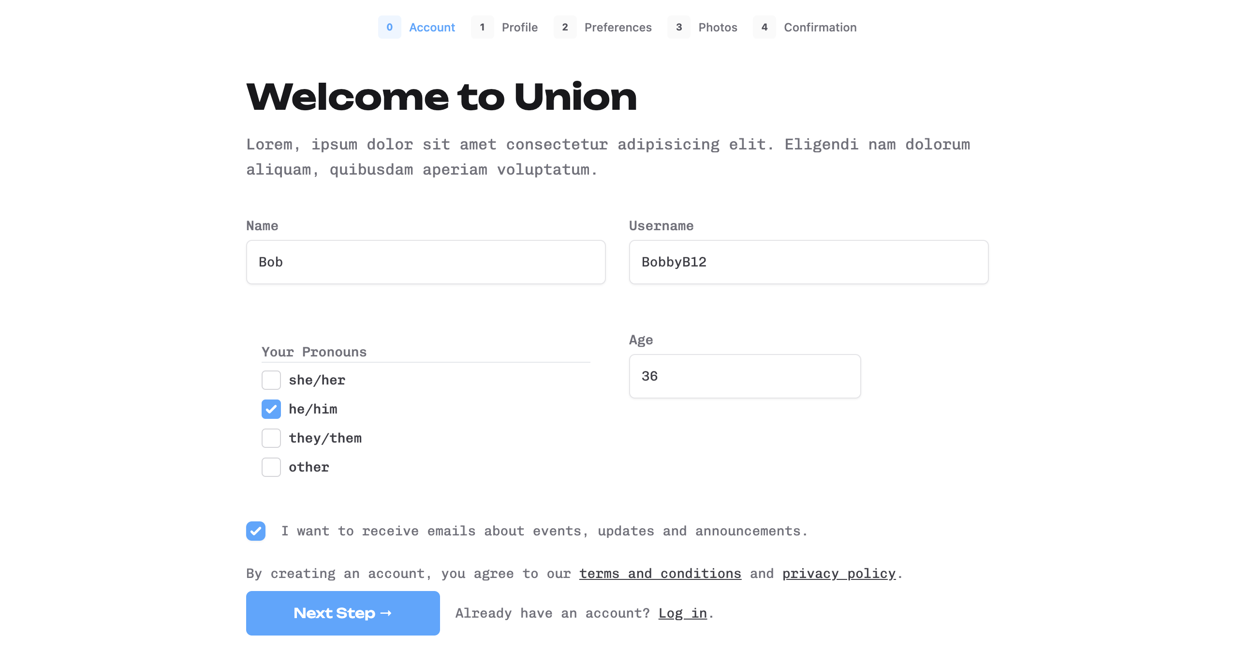The image size is (1235, 651).
Task: Click the "3" badge beside Photos
Action: (x=679, y=28)
